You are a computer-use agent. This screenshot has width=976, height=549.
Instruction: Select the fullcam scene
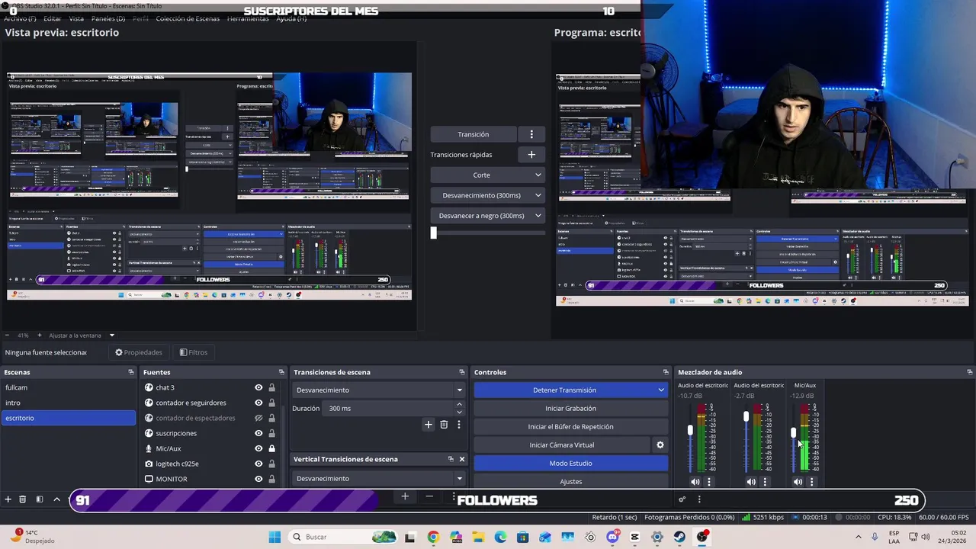click(x=69, y=387)
